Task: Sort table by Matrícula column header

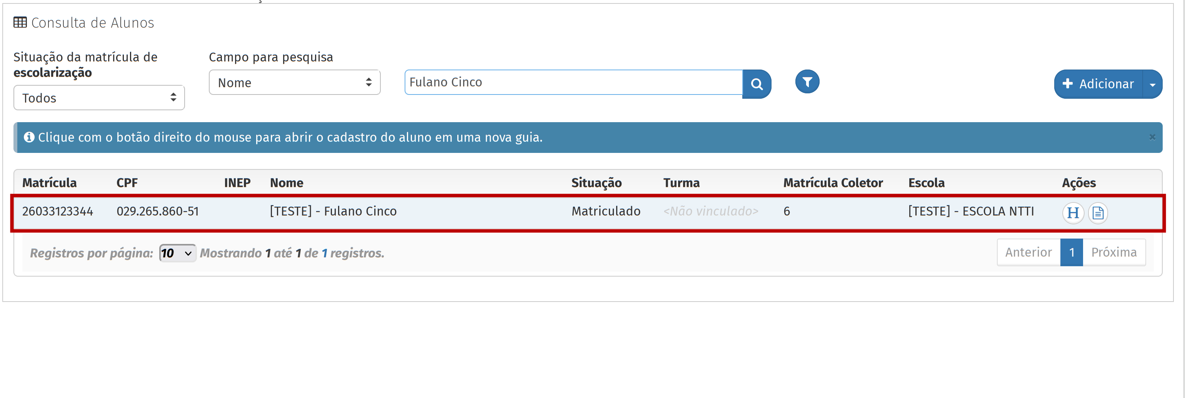Action: [x=50, y=182]
